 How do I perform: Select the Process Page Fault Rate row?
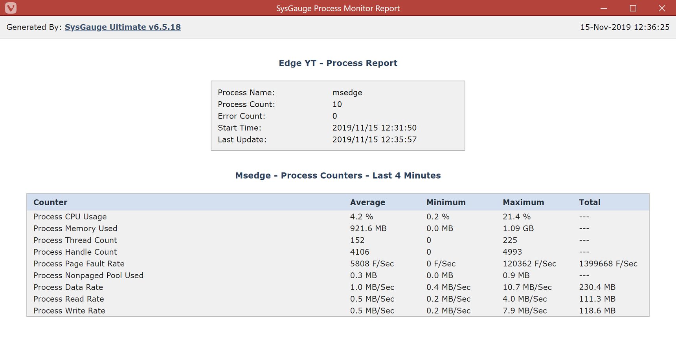(338, 264)
